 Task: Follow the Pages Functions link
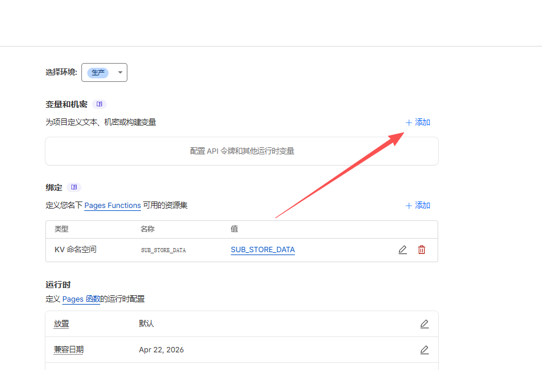(113, 205)
